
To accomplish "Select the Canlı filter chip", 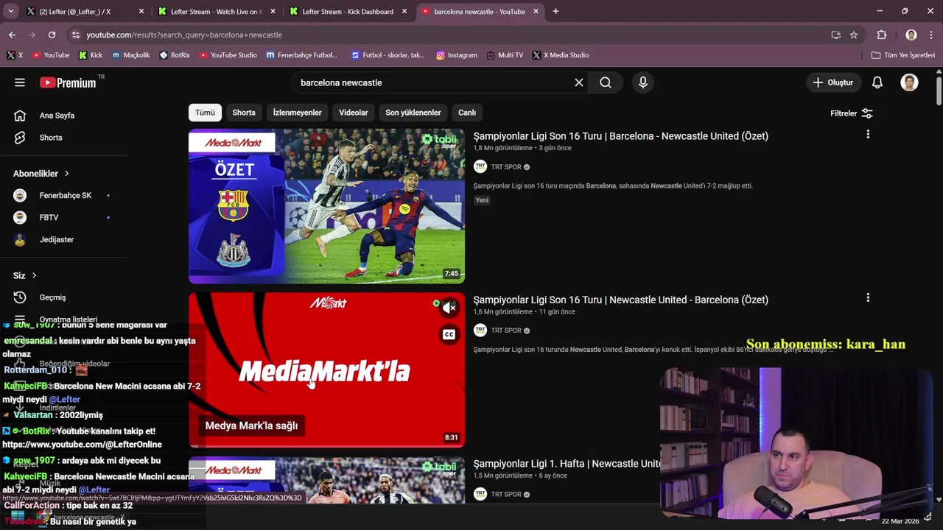I will coord(467,113).
